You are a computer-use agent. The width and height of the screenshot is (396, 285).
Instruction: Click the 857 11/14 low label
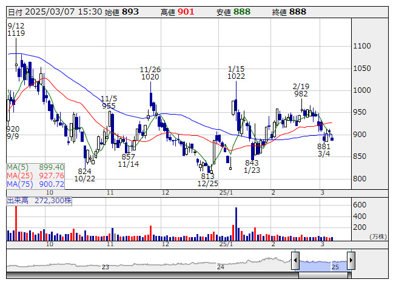click(x=129, y=161)
